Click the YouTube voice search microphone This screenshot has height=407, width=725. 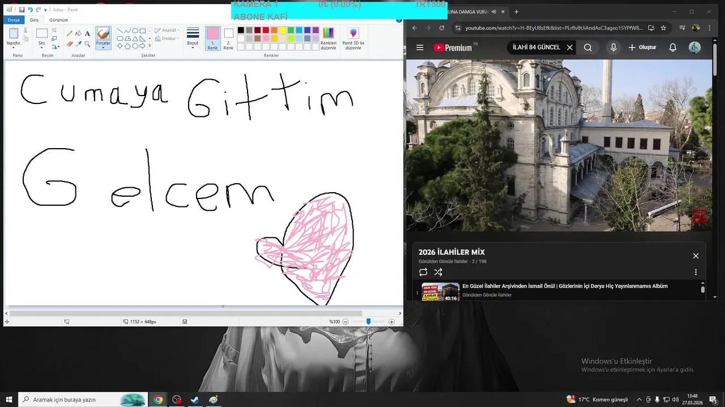613,47
